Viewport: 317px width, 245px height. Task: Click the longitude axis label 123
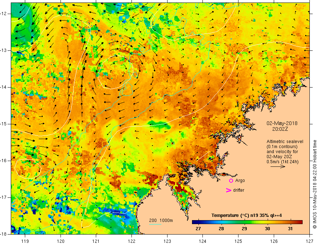[x=167, y=241]
